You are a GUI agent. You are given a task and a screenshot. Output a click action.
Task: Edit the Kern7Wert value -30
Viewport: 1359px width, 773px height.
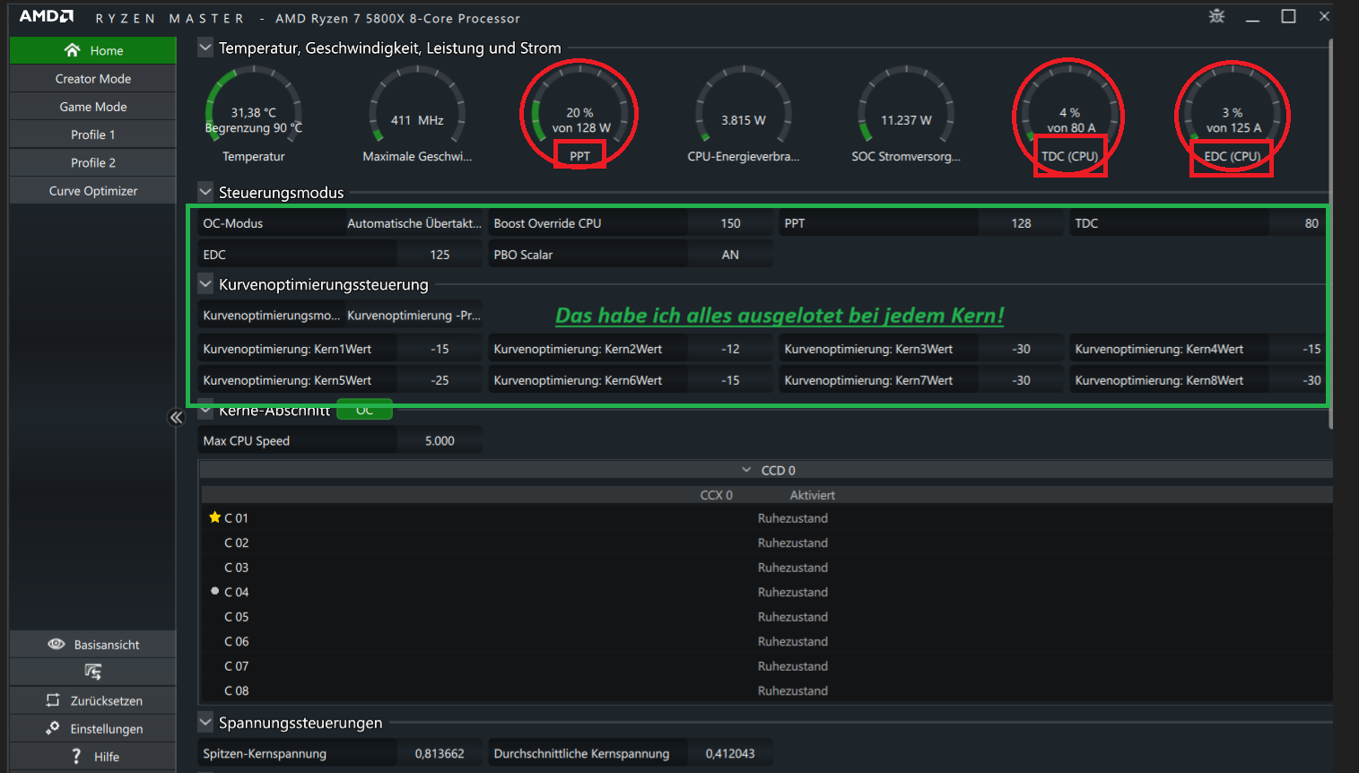pos(1021,380)
